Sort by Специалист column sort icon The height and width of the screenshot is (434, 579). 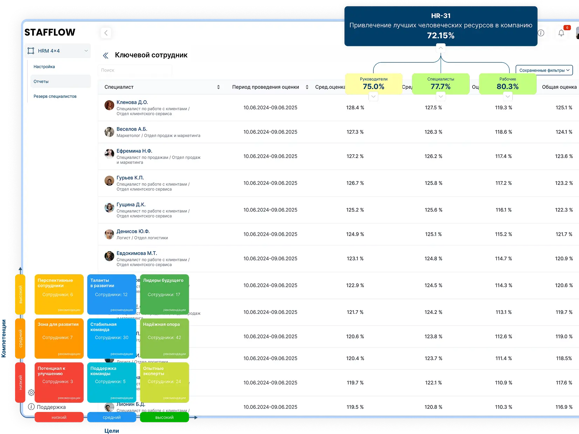click(218, 87)
